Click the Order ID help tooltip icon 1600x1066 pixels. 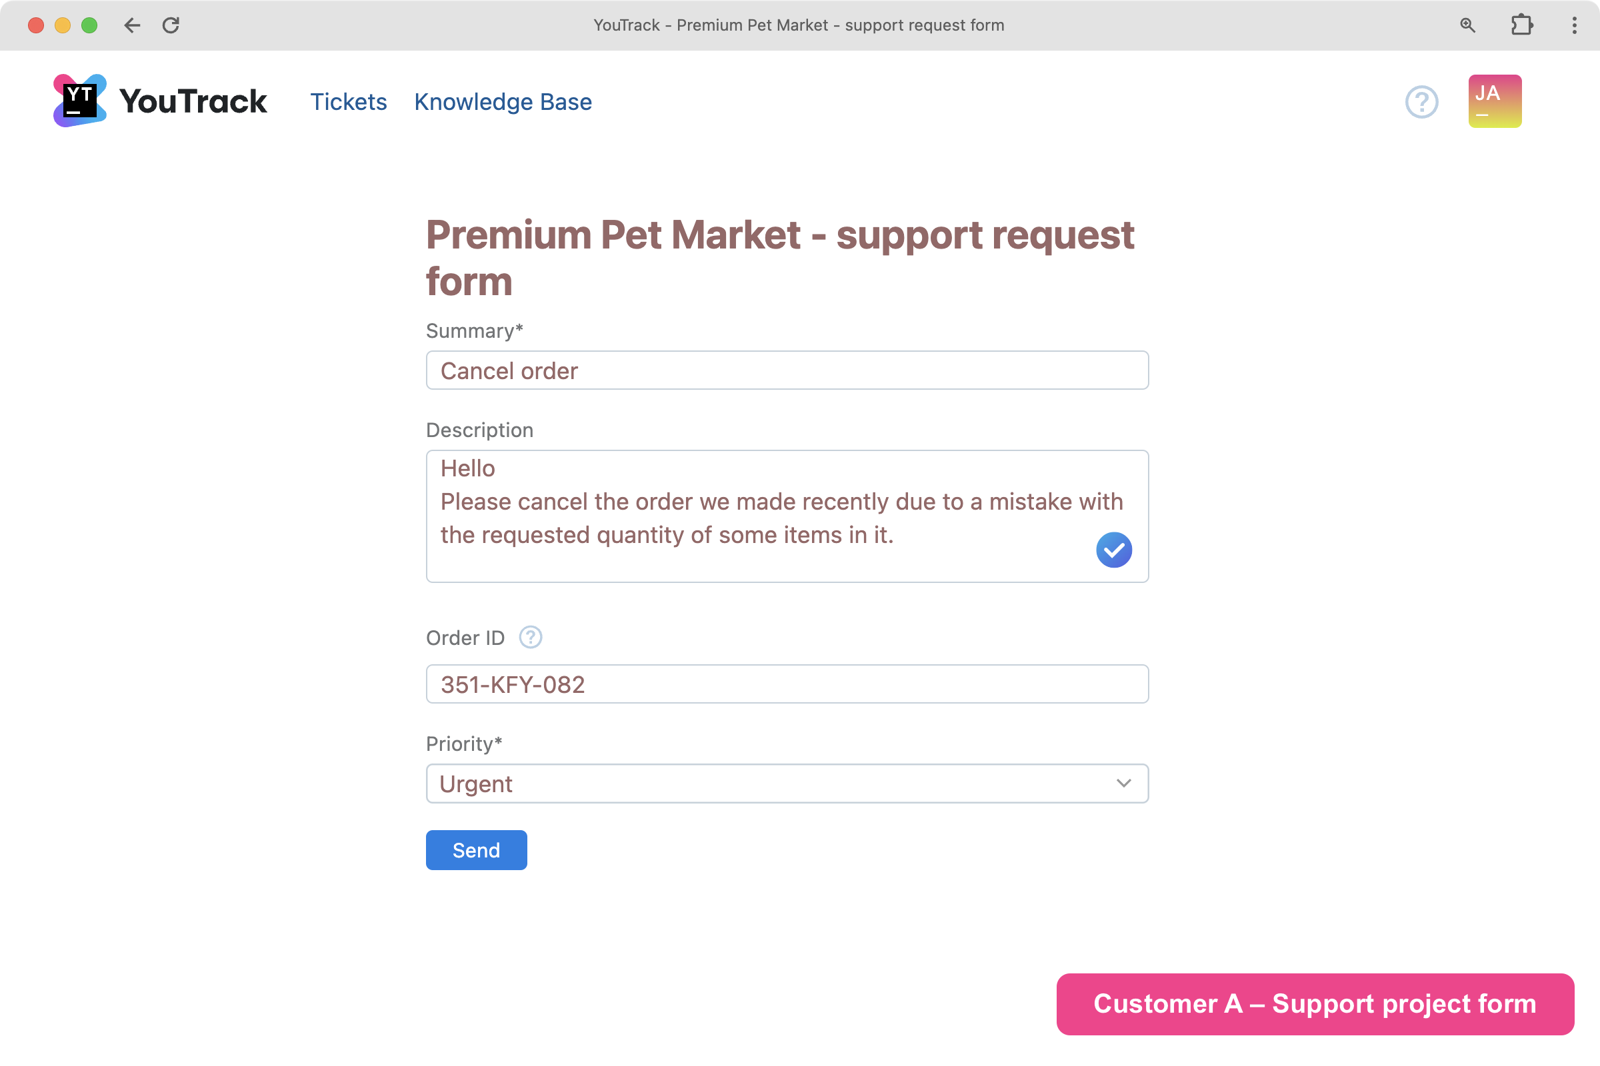click(x=530, y=637)
